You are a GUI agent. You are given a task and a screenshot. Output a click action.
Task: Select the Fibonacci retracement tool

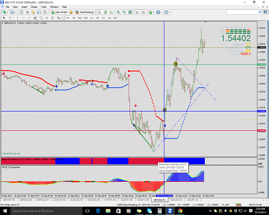(41, 18)
